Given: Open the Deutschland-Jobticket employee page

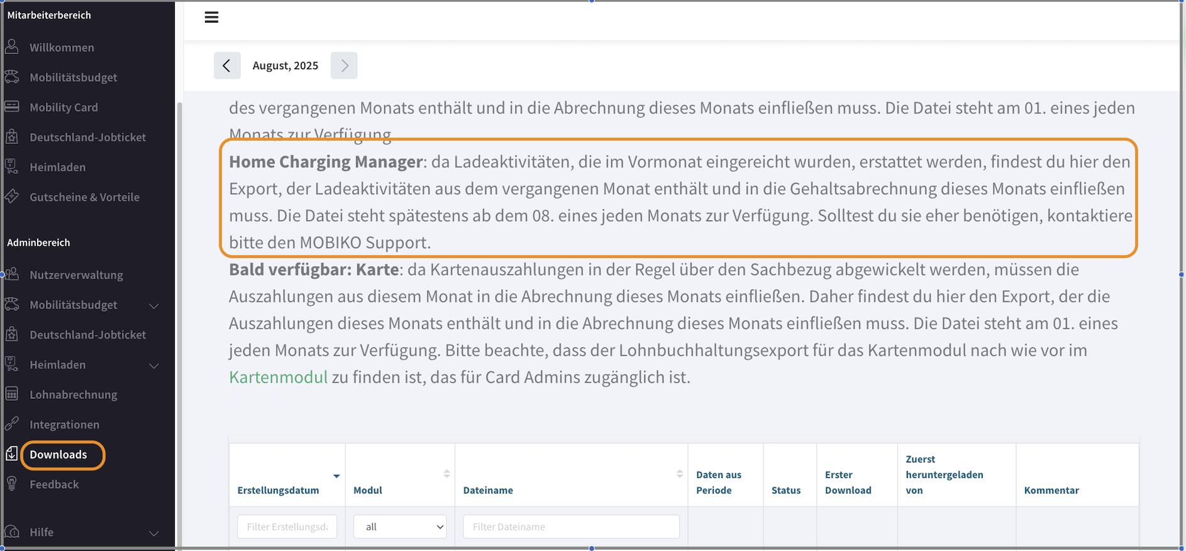Looking at the screenshot, I should [x=87, y=137].
